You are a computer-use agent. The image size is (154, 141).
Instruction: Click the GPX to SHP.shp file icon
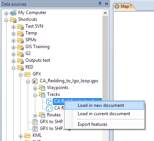tap(35, 129)
